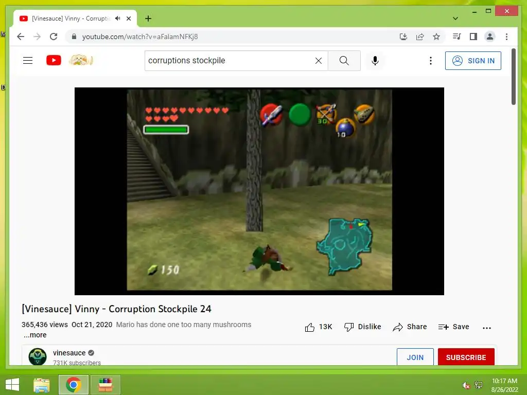This screenshot has height=395, width=527.
Task: Like the video with thumbs up
Action: tap(318, 327)
